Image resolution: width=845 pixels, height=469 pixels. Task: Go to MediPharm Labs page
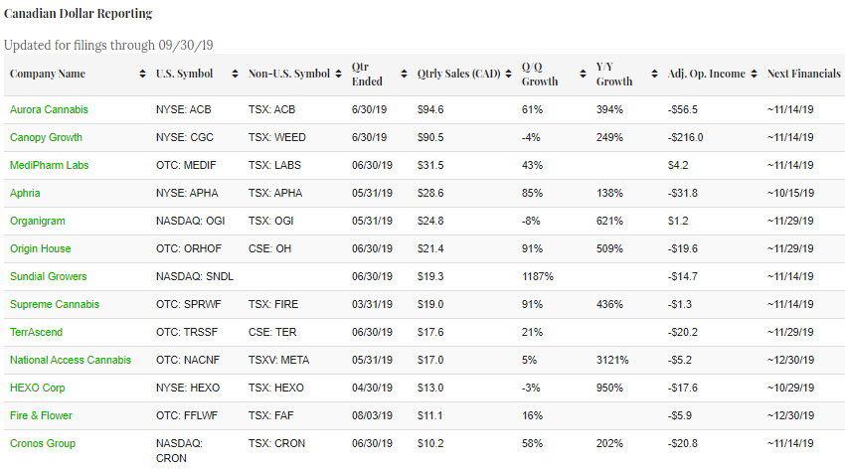tap(49, 165)
